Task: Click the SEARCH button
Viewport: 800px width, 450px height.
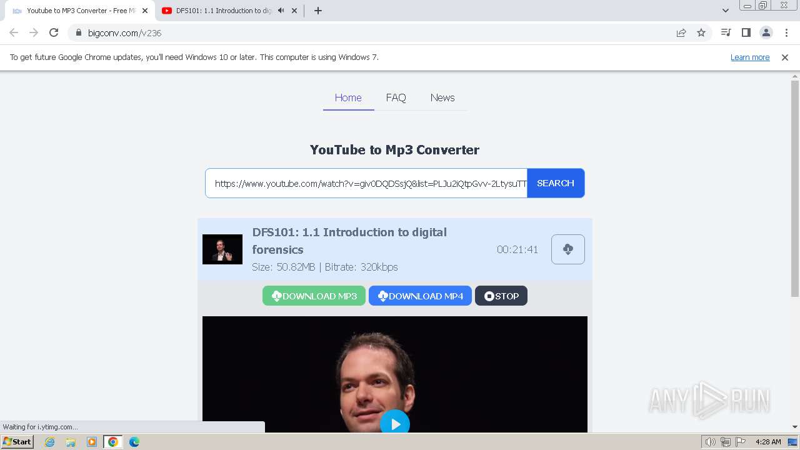Action: click(x=556, y=183)
